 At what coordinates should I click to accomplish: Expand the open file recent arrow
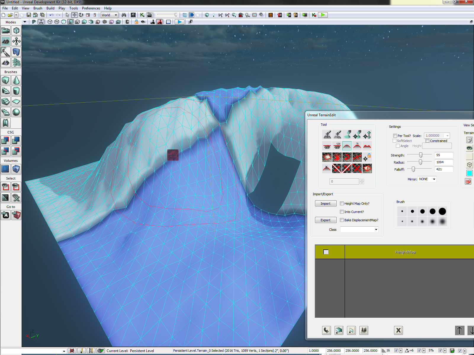click(x=16, y=15)
